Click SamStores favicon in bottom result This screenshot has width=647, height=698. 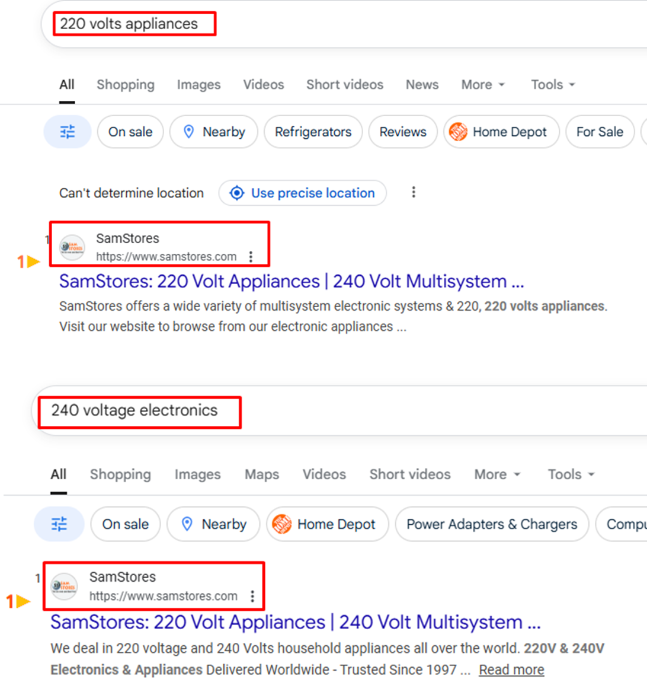tap(64, 586)
